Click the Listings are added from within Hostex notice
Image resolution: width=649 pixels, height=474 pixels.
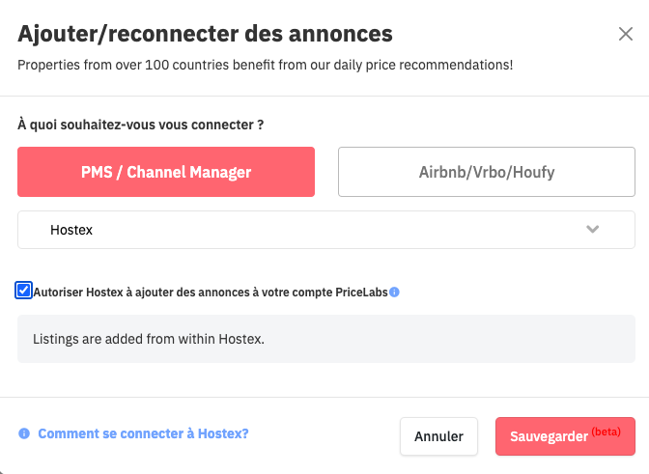pyautogui.click(x=148, y=339)
